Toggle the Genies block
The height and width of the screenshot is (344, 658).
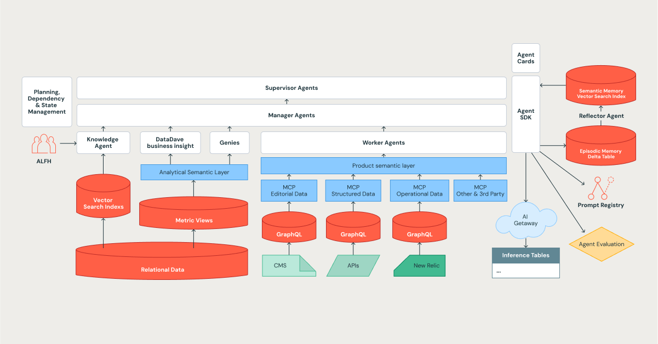(x=230, y=142)
